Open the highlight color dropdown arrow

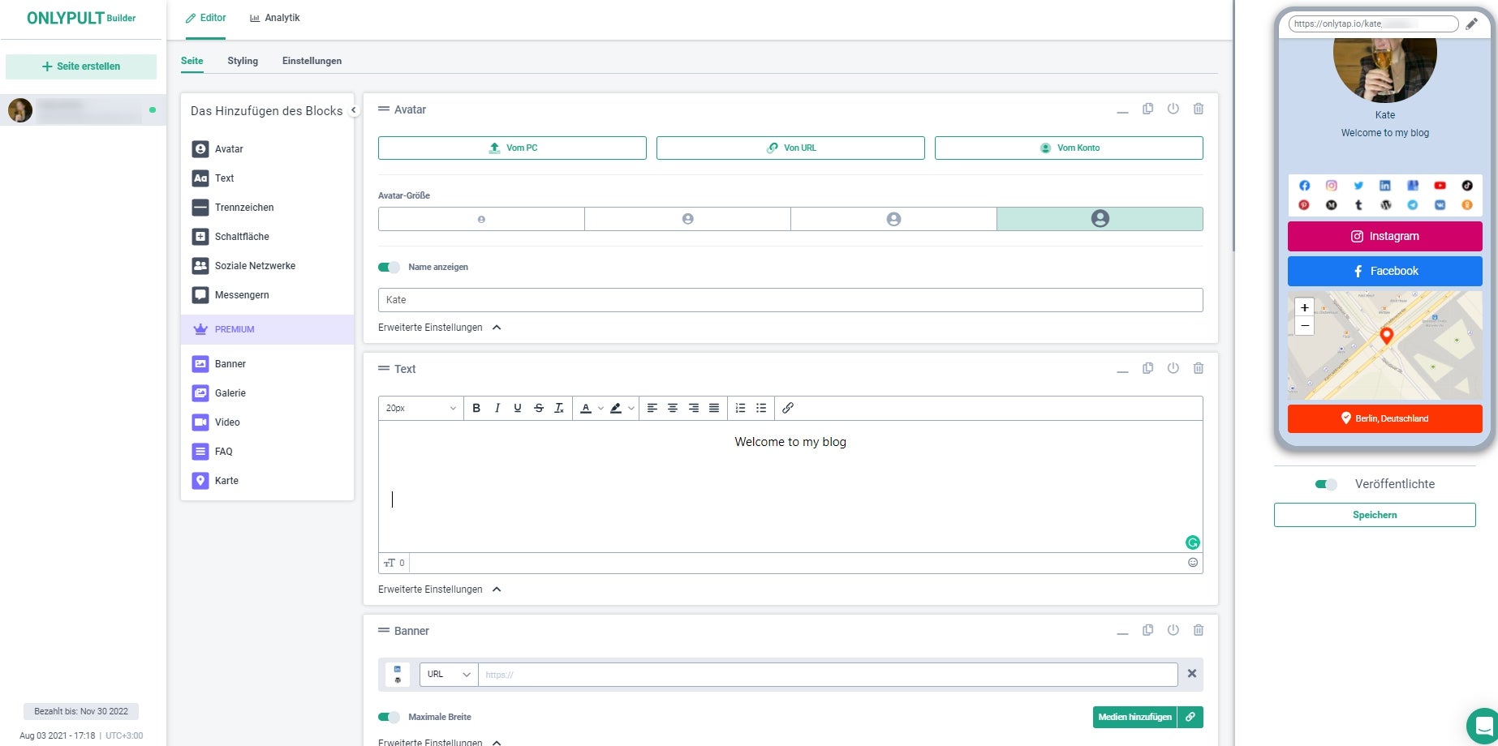(x=631, y=408)
